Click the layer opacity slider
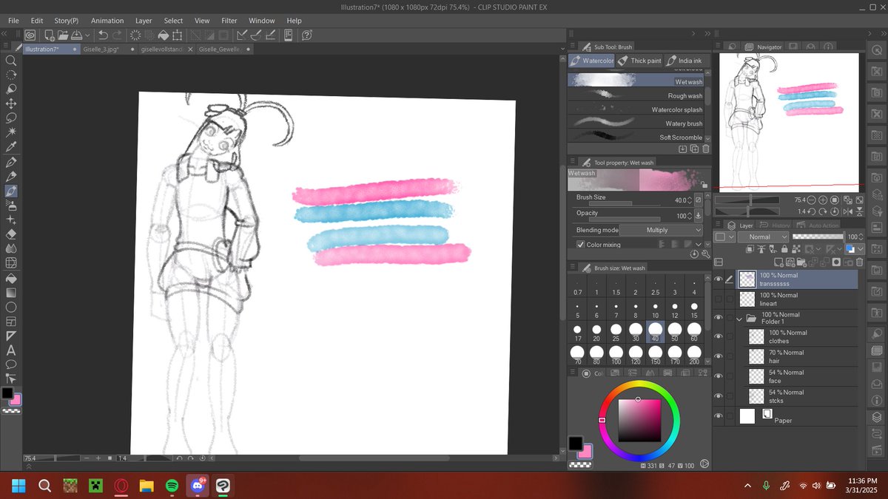The image size is (888, 499). (x=818, y=237)
